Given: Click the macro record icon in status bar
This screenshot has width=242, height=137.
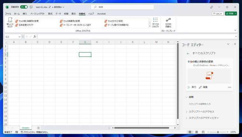Looking at the screenshot, I should pos(17,132).
